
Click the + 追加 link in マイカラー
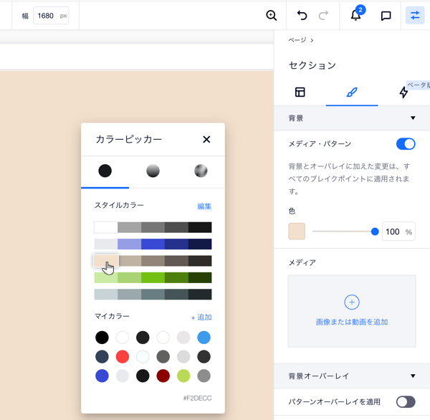pyautogui.click(x=201, y=318)
